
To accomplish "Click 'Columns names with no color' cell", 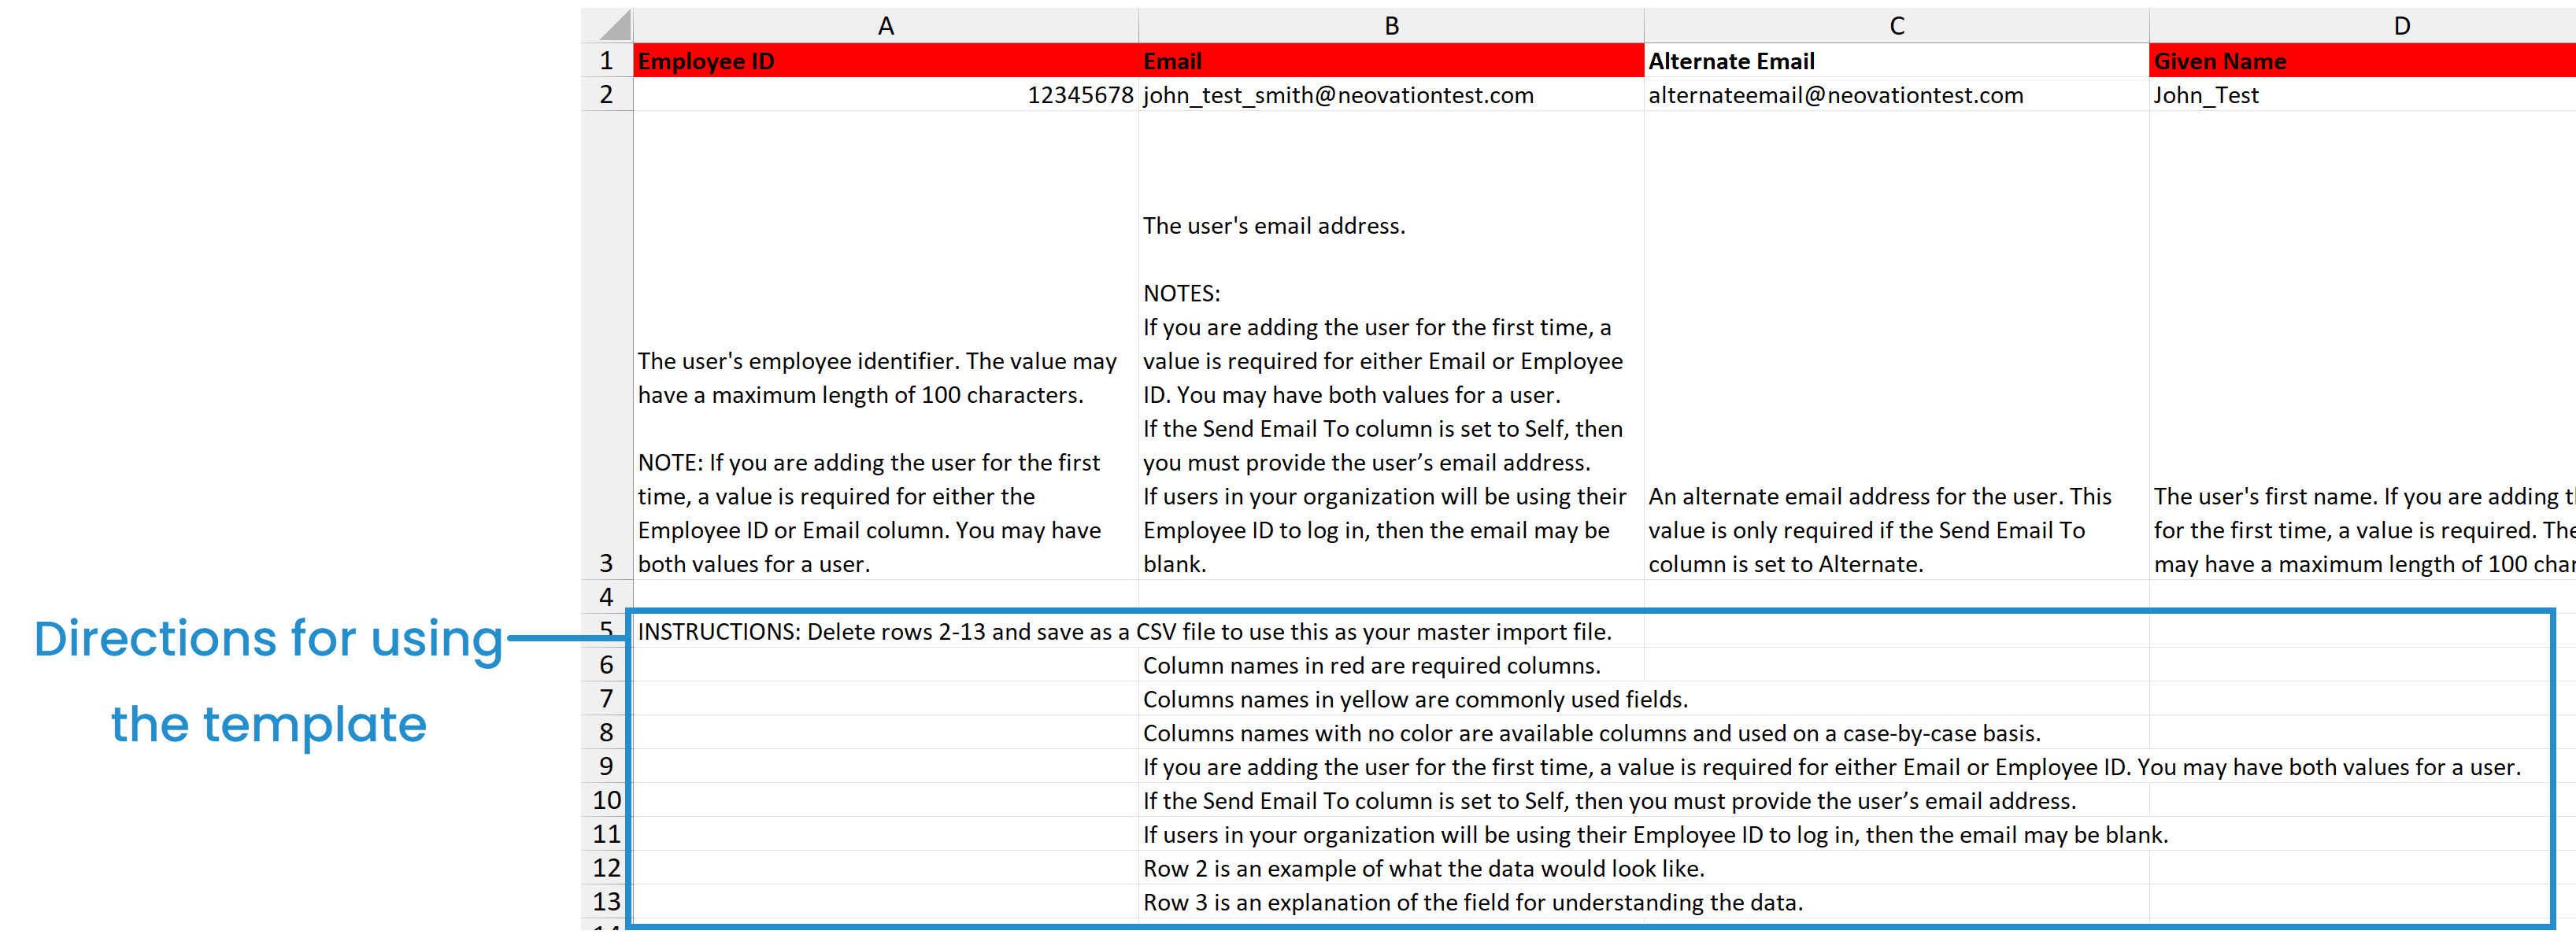I will pyautogui.click(x=1592, y=733).
